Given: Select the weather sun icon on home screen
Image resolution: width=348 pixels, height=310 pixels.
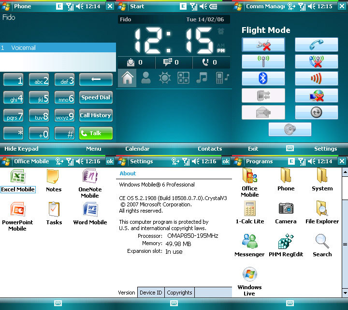Looking at the screenshot, I should (x=165, y=78).
